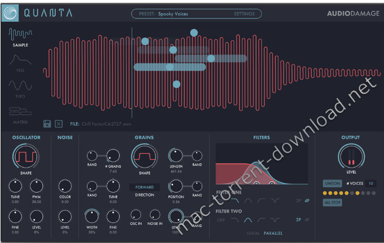This screenshot has height=243, width=384.
Task: Click the AudioDamage brand logo
Action: (x=353, y=13)
